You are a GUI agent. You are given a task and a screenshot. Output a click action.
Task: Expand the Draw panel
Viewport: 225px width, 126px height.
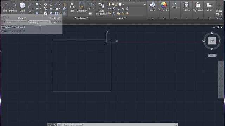coord(22,18)
